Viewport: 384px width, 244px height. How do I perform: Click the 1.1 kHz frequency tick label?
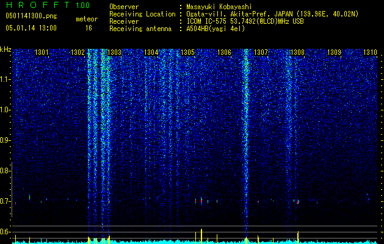(x=5, y=79)
